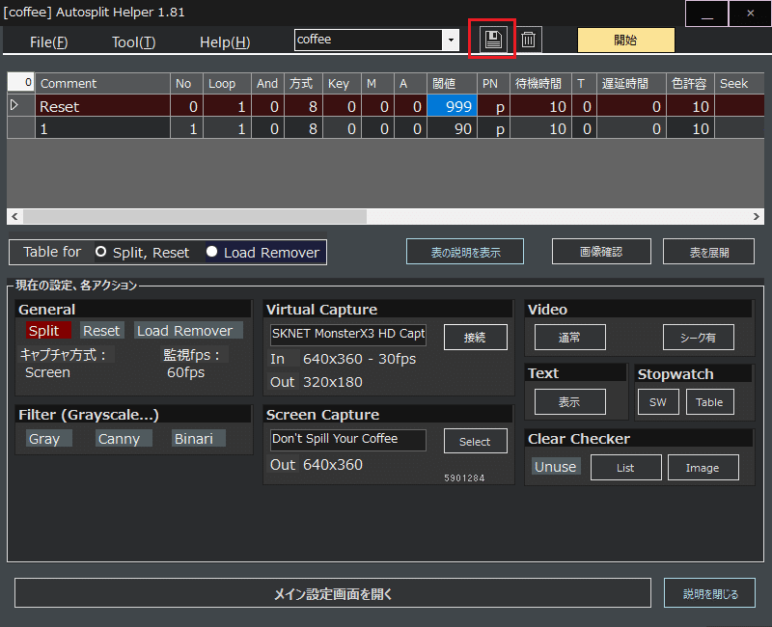The image size is (772, 627).
Task: Click the 監視fps label
Action: [191, 354]
